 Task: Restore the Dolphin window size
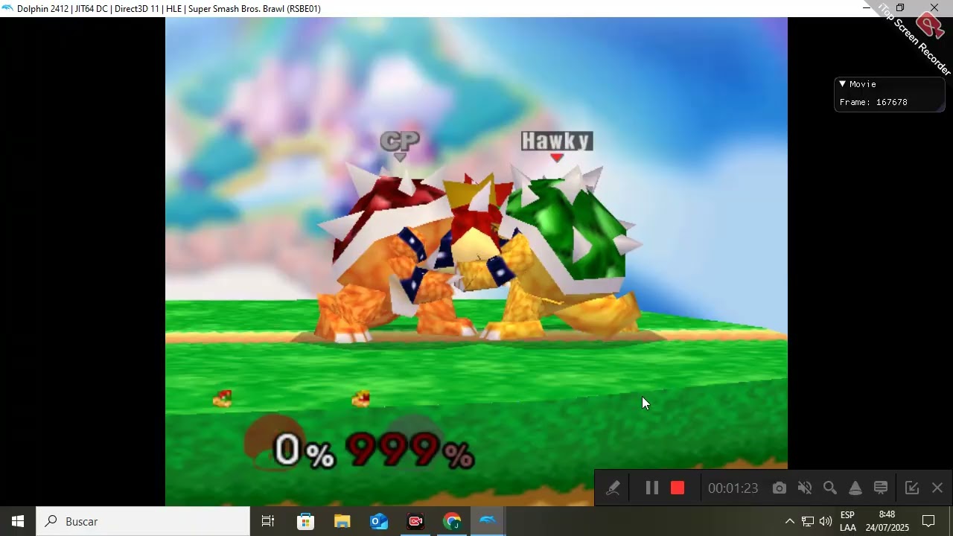point(900,8)
